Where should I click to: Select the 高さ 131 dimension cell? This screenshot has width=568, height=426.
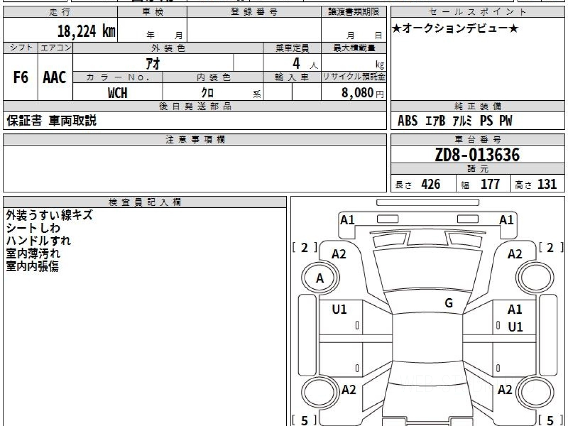538,184
